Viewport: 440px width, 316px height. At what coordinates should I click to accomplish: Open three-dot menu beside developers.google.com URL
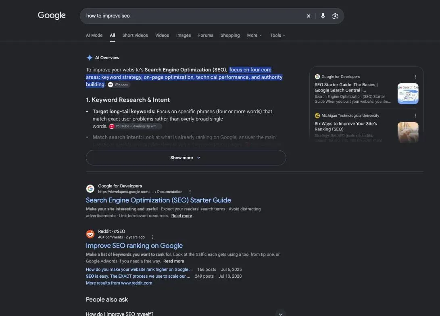click(x=190, y=192)
